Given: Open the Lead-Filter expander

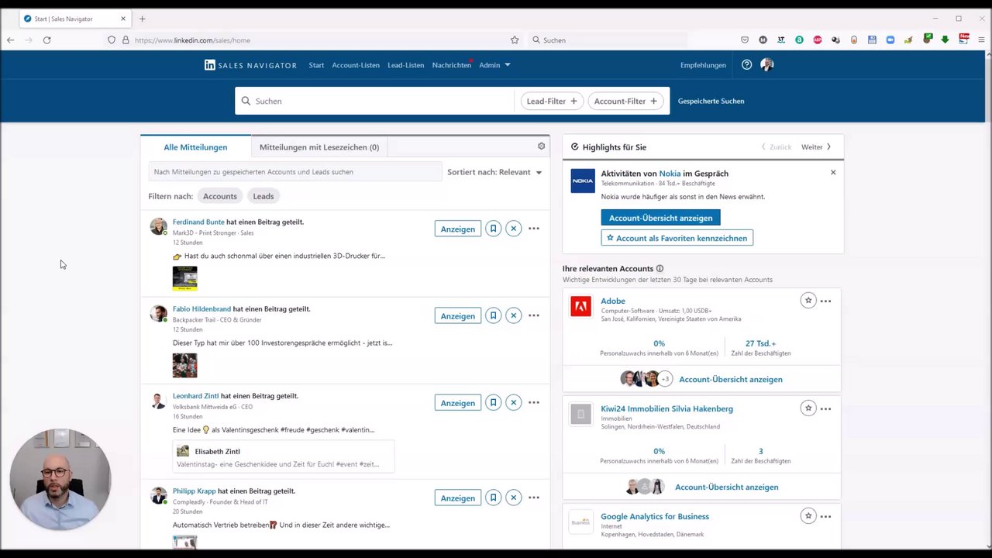Looking at the screenshot, I should pyautogui.click(x=552, y=101).
